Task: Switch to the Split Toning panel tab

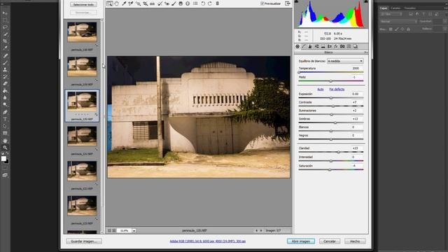Action: (323, 46)
